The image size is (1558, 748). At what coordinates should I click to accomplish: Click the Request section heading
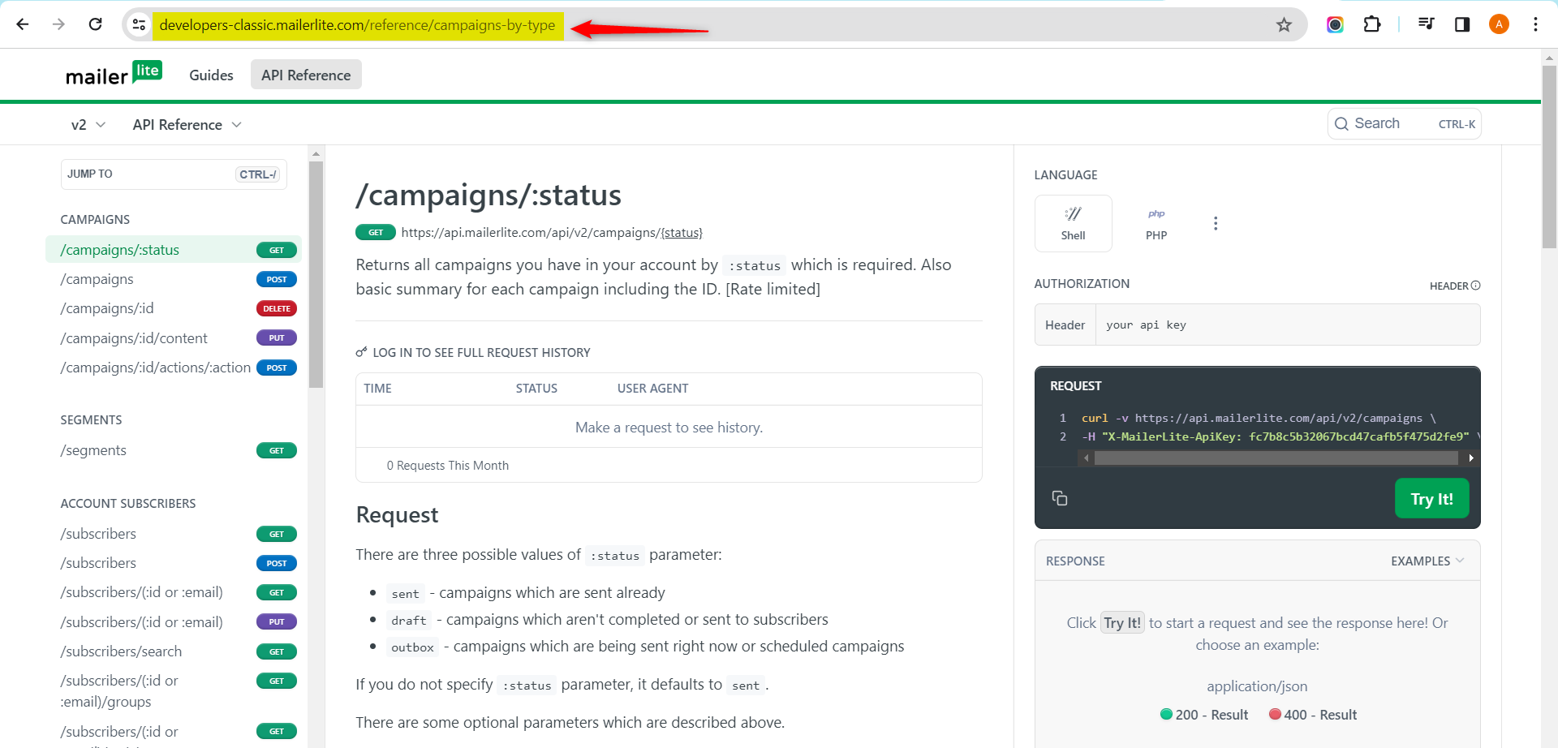pyautogui.click(x=397, y=515)
